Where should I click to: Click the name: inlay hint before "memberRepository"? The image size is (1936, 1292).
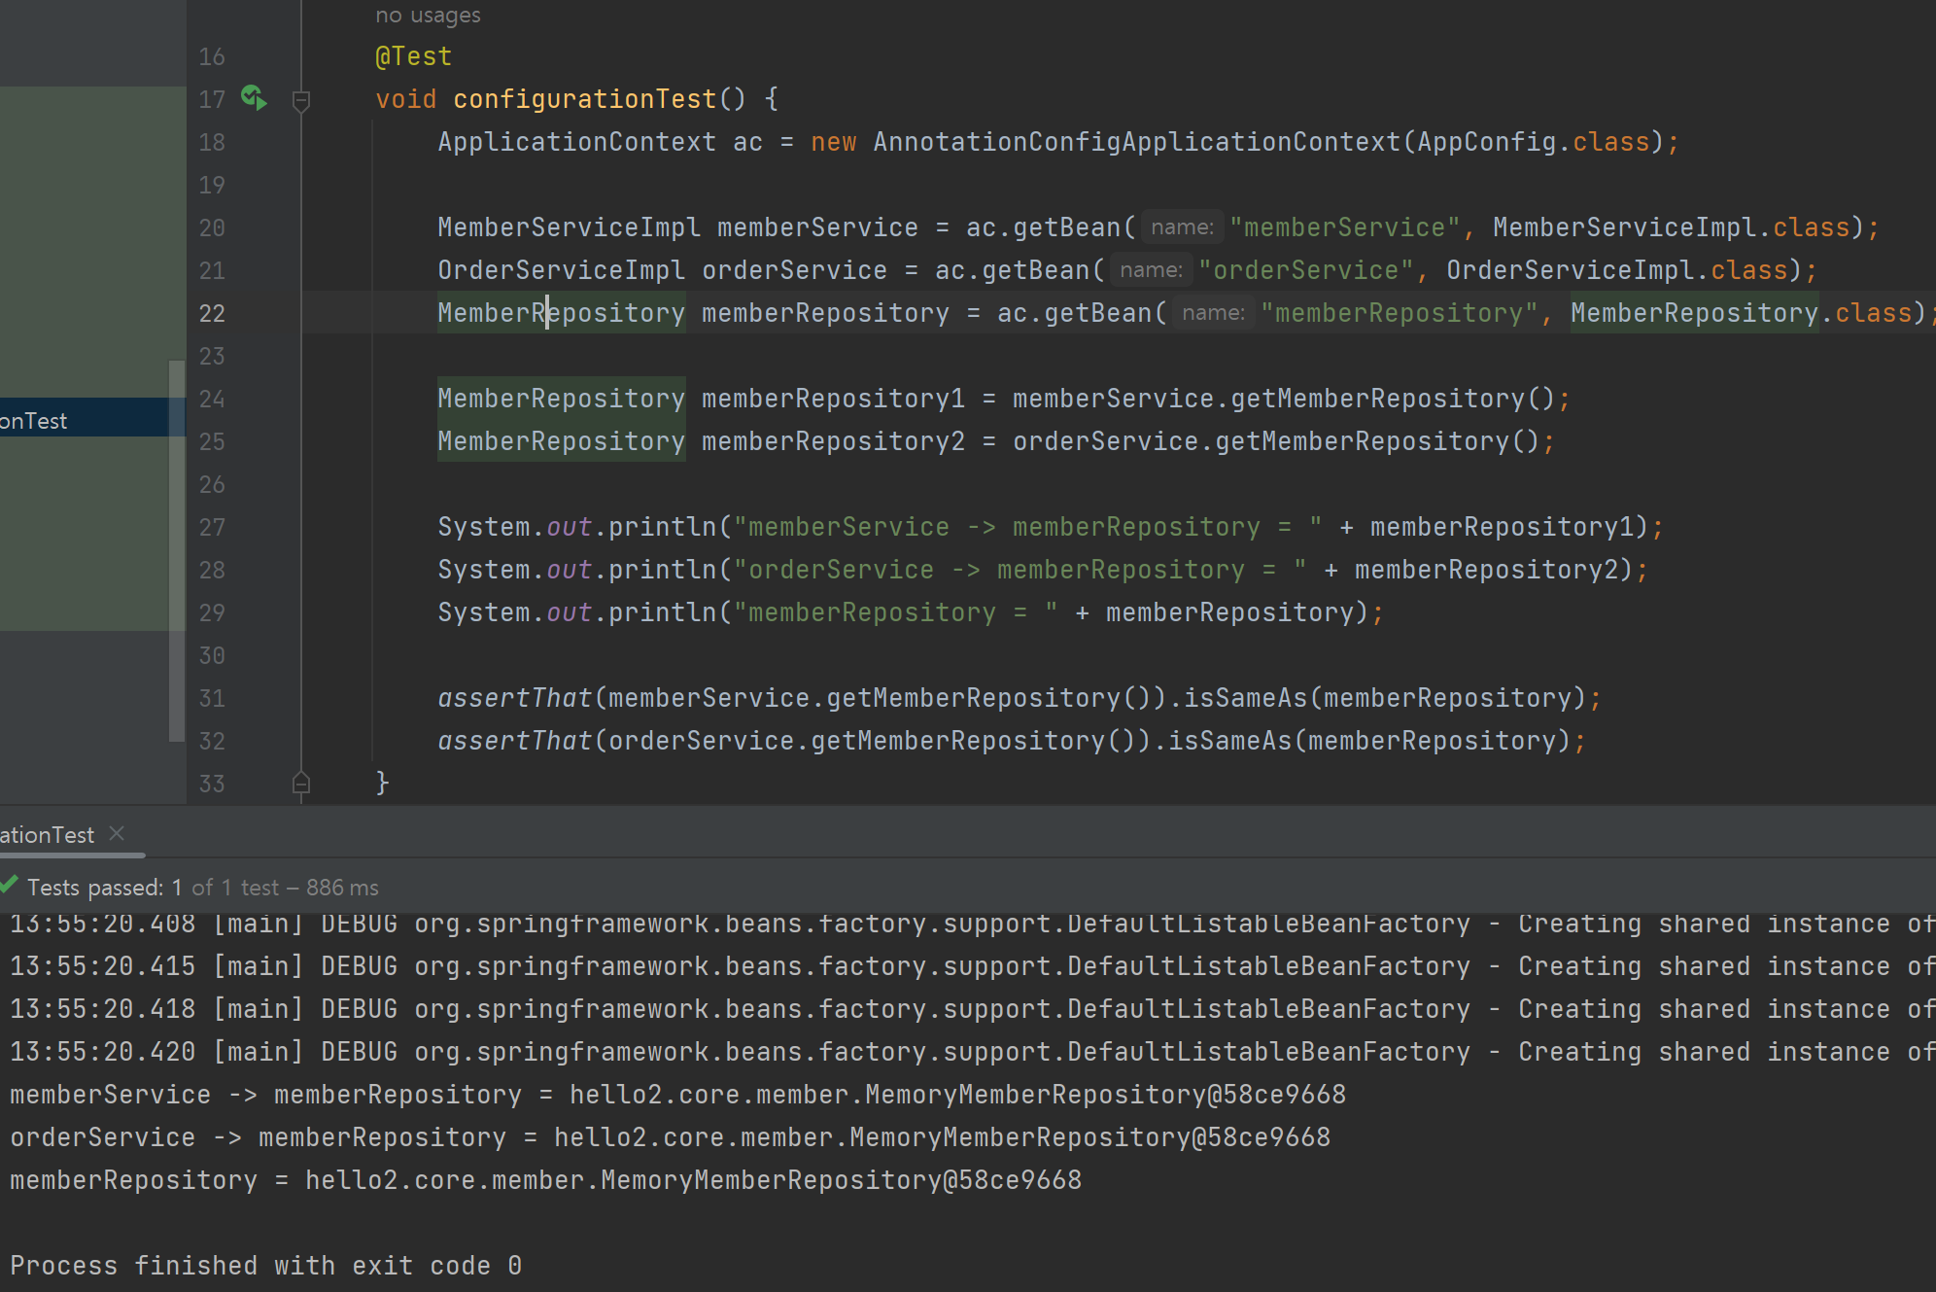[1213, 313]
